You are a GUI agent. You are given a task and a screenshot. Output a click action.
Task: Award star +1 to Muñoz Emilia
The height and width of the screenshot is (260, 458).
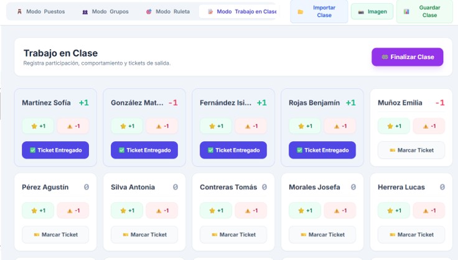(x=394, y=126)
